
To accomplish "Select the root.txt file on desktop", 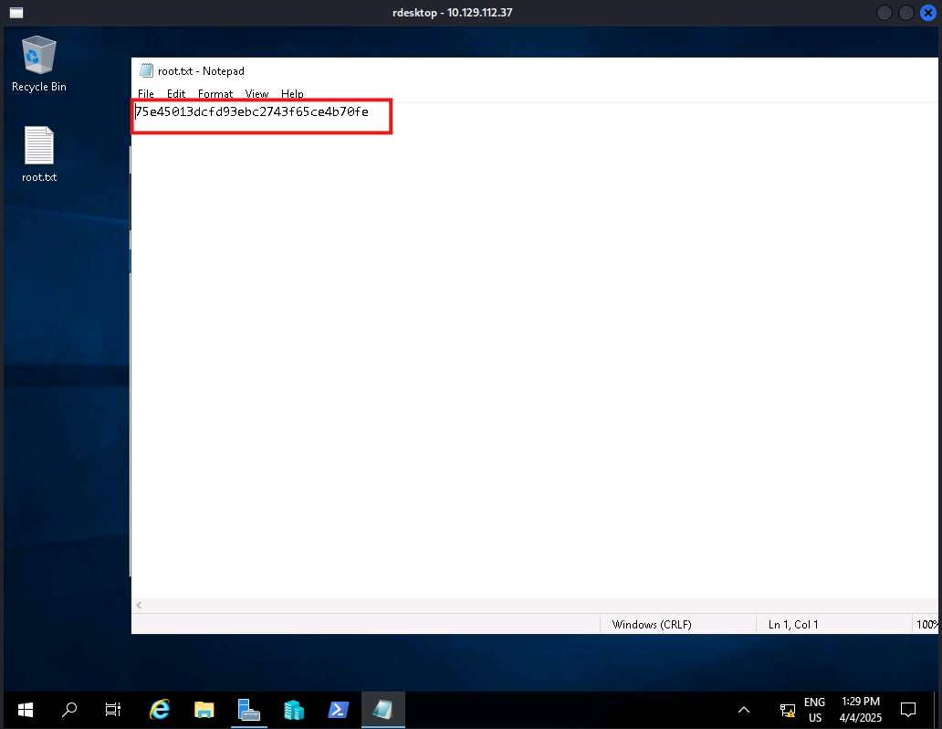I will click(39, 154).
